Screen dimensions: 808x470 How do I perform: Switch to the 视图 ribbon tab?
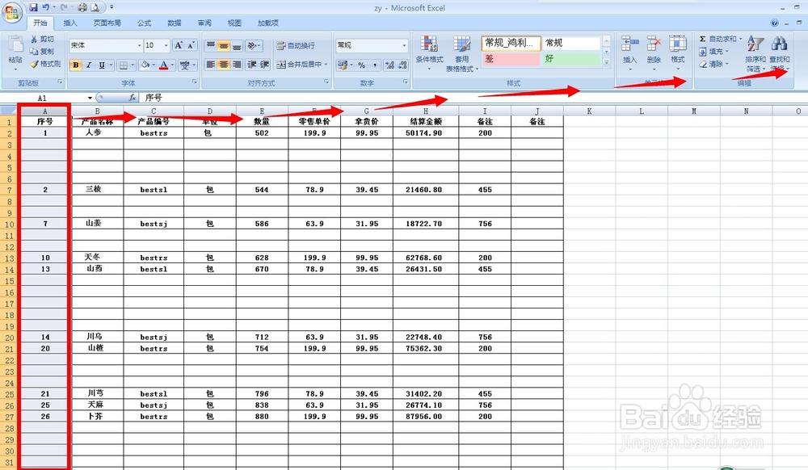(x=234, y=23)
